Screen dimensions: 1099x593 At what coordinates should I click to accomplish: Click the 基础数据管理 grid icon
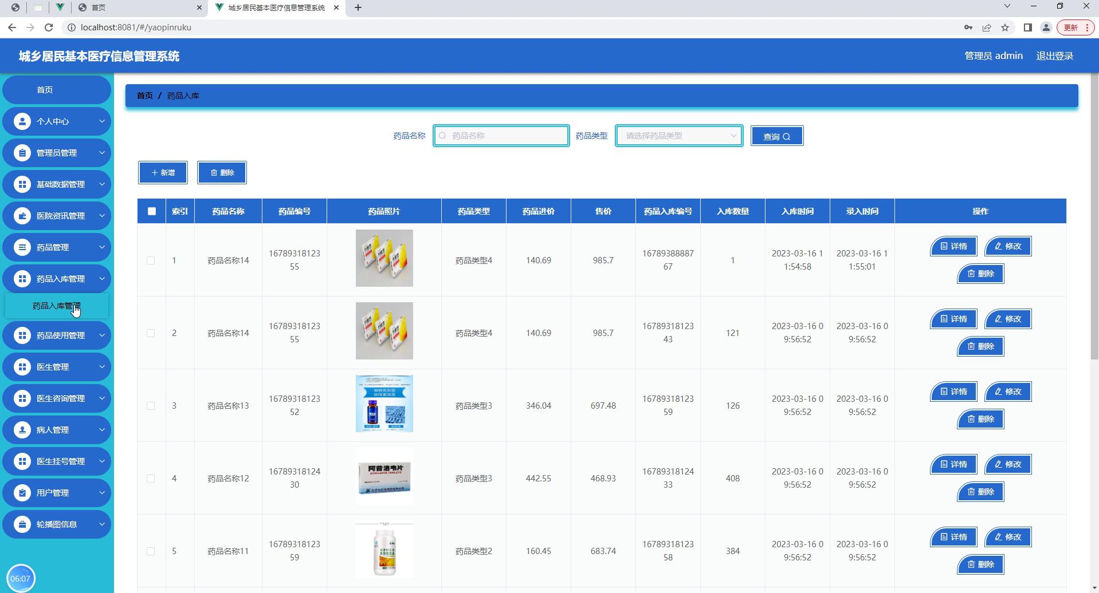click(22, 184)
